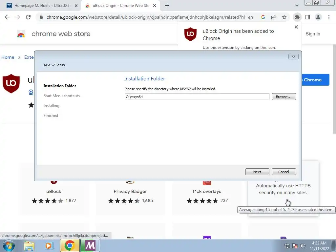Click the Start Menu shortcuts step
The height and width of the screenshot is (252, 336).
click(61, 96)
